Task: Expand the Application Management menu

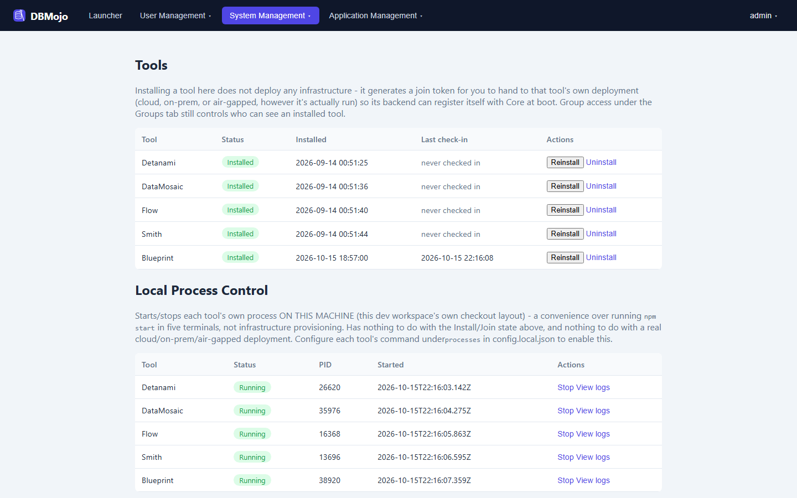Action: (x=376, y=15)
